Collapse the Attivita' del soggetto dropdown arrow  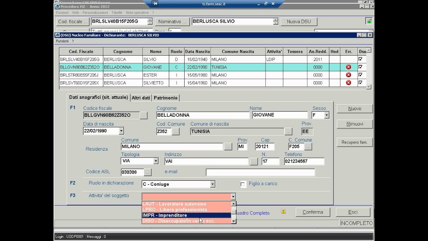(x=233, y=196)
